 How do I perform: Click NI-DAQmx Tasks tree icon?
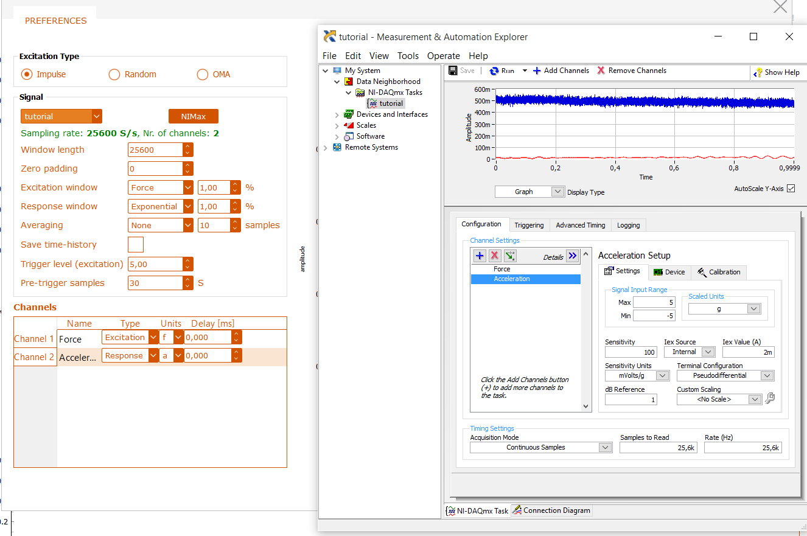click(x=360, y=92)
